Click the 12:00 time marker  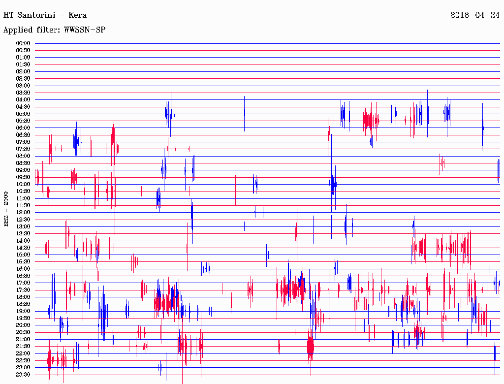(x=23, y=213)
